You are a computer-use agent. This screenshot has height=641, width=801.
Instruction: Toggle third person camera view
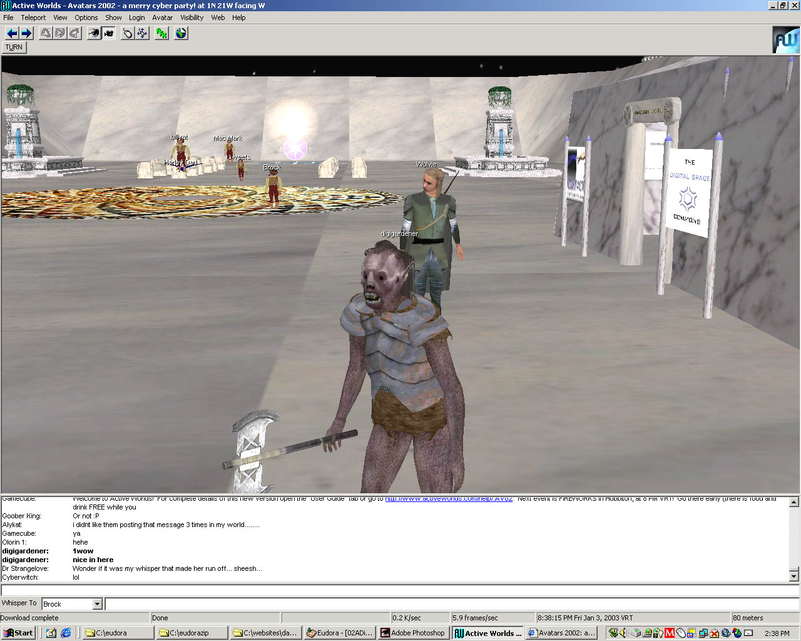[109, 33]
